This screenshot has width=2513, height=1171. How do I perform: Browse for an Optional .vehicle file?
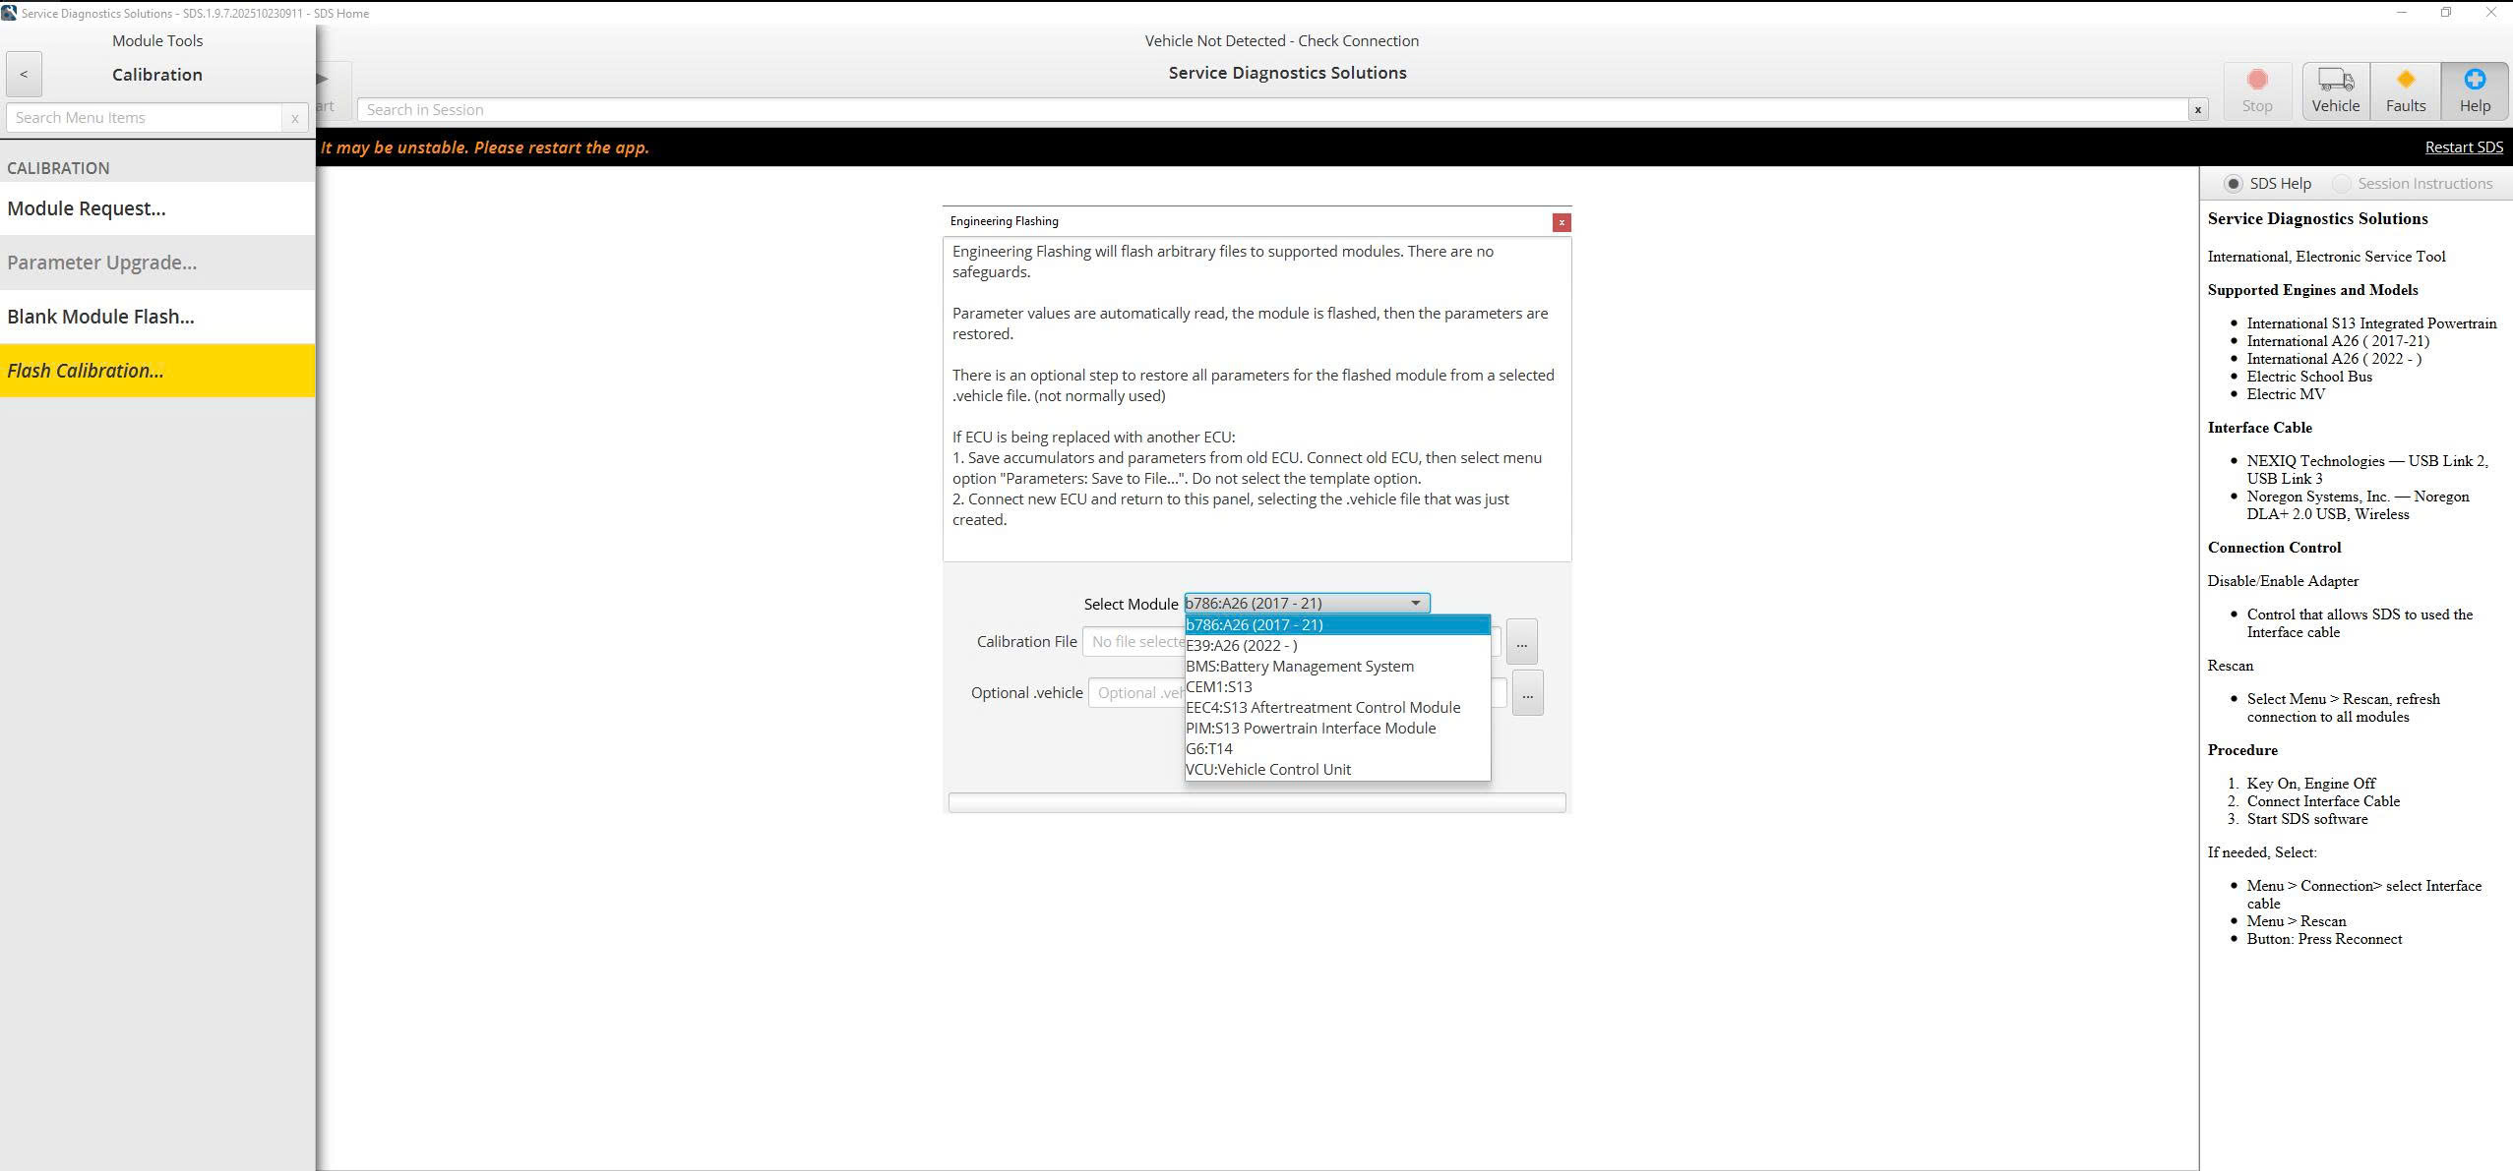[x=1526, y=692]
